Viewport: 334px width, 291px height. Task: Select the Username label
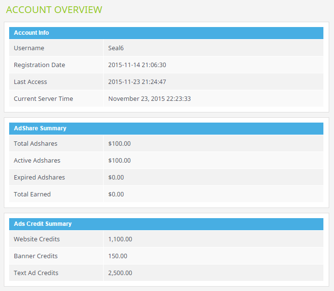(x=29, y=48)
